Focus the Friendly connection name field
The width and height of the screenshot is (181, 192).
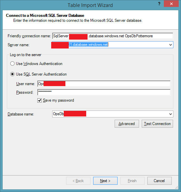point(113,36)
